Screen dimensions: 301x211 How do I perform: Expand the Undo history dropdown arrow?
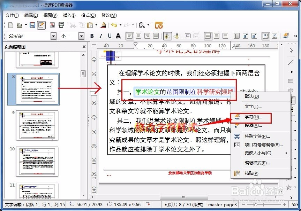tap(120, 25)
